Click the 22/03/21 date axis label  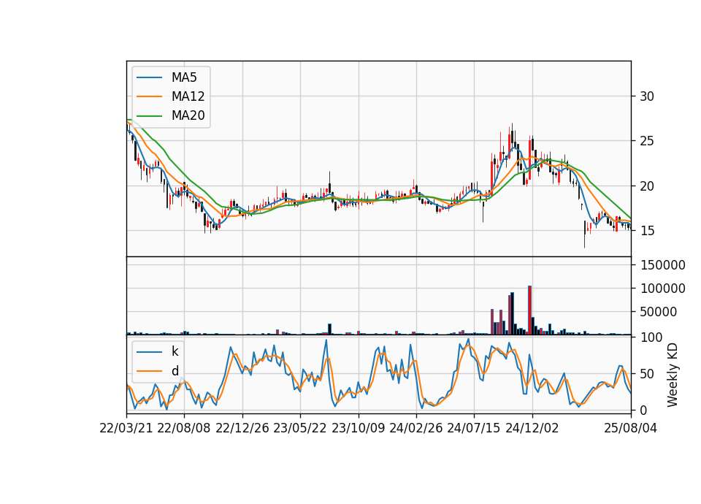pyautogui.click(x=126, y=428)
